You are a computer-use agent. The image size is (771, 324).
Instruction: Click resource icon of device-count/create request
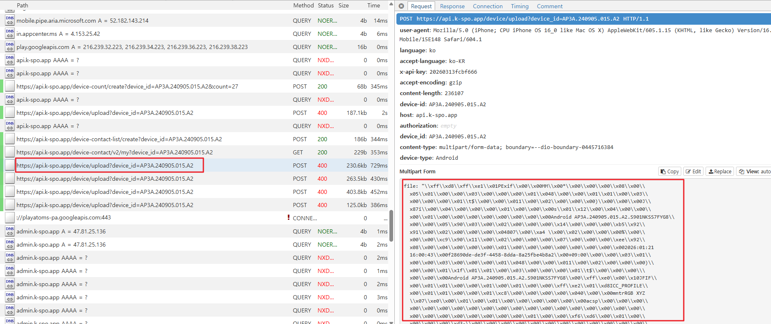10,86
